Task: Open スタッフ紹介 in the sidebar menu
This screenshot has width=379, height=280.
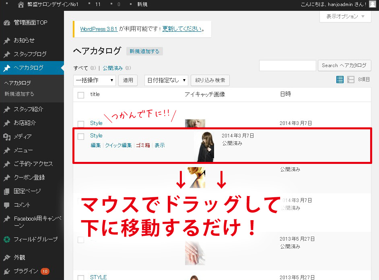Action: click(28, 109)
